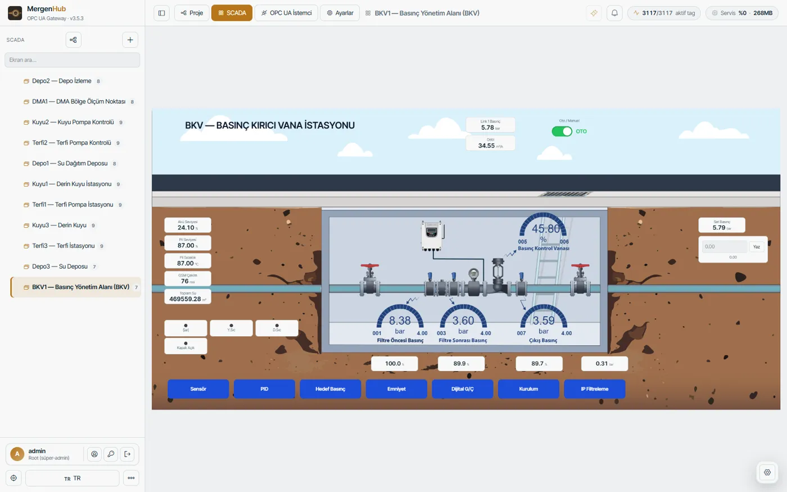The width and height of the screenshot is (787, 492).
Task: Open the Ayarlar tab
Action: point(340,13)
